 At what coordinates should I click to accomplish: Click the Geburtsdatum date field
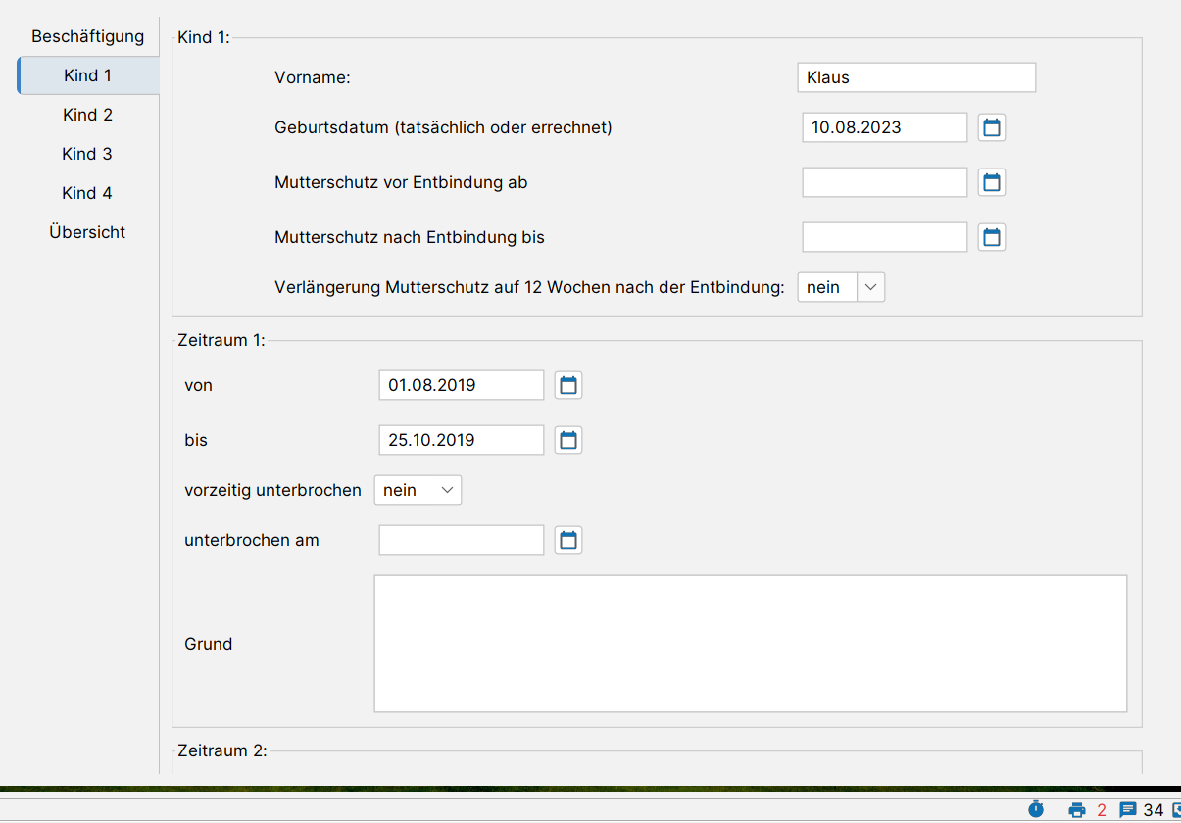coord(884,127)
